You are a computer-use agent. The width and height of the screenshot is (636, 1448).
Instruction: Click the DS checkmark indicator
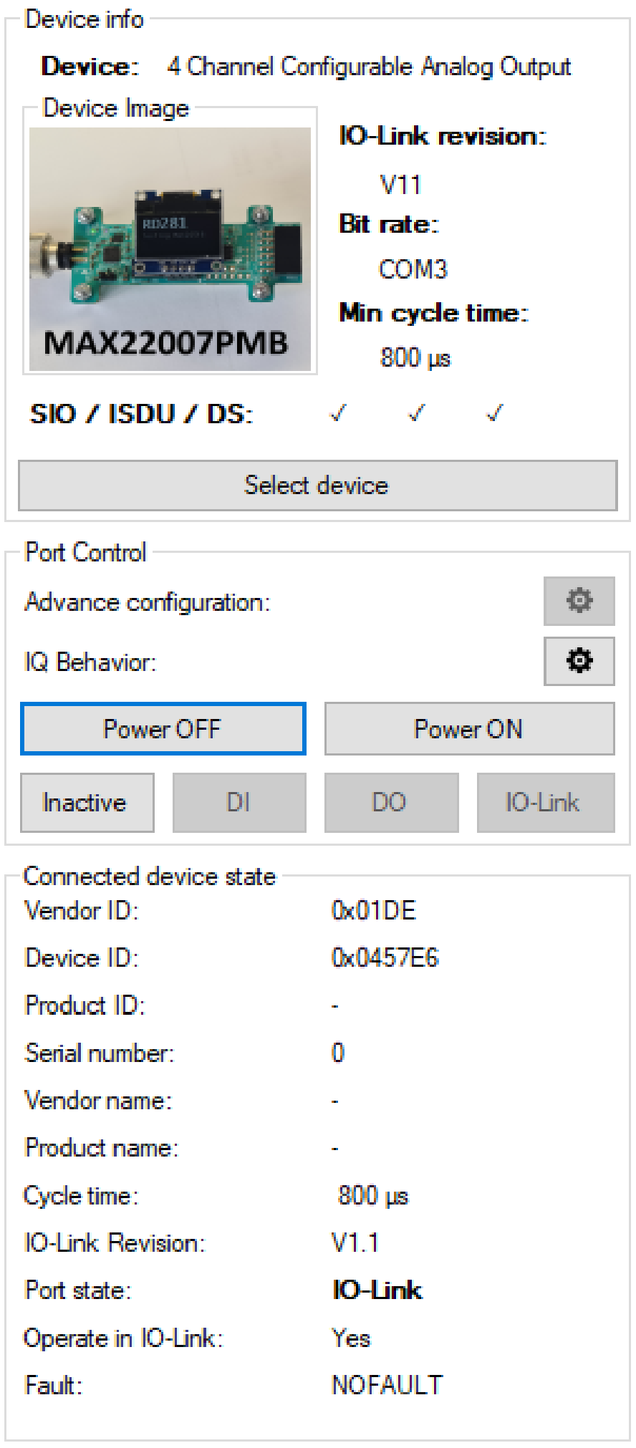(x=494, y=413)
